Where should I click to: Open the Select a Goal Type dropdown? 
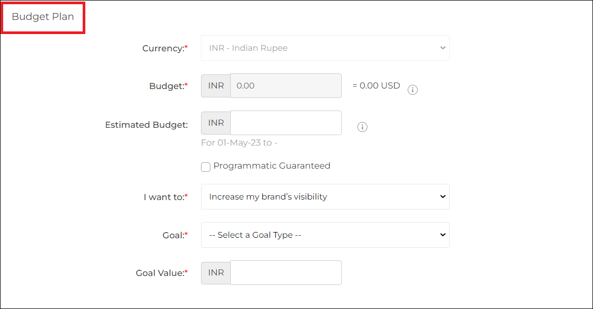click(325, 235)
